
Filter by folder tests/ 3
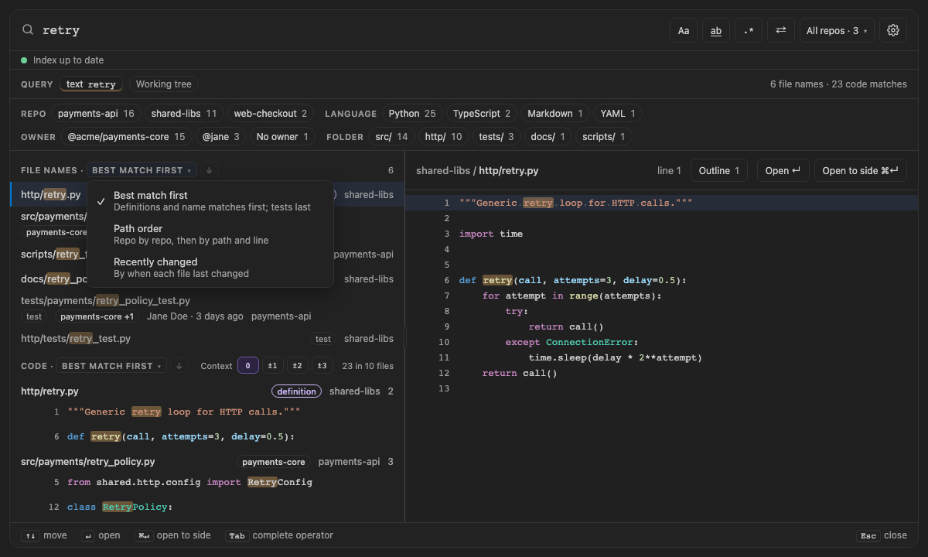[x=496, y=137]
